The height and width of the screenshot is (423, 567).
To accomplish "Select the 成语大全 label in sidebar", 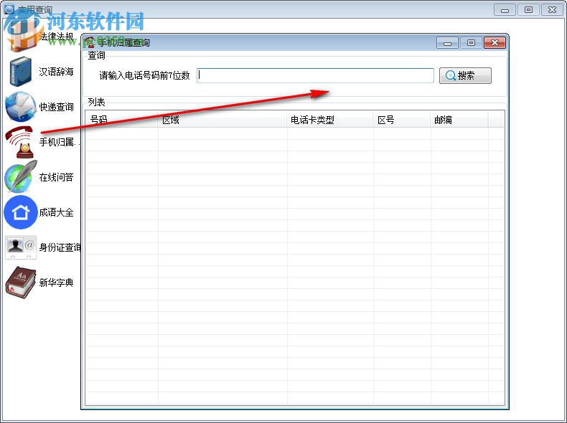I will pos(56,212).
